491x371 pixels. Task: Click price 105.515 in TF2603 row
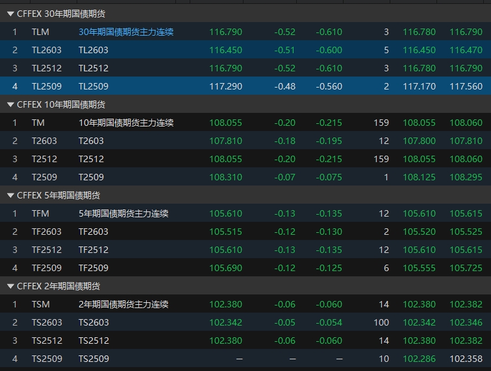[225, 232]
